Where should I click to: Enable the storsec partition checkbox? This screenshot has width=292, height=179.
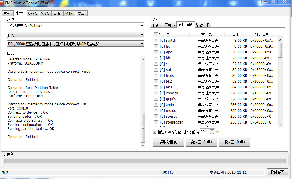156,117
